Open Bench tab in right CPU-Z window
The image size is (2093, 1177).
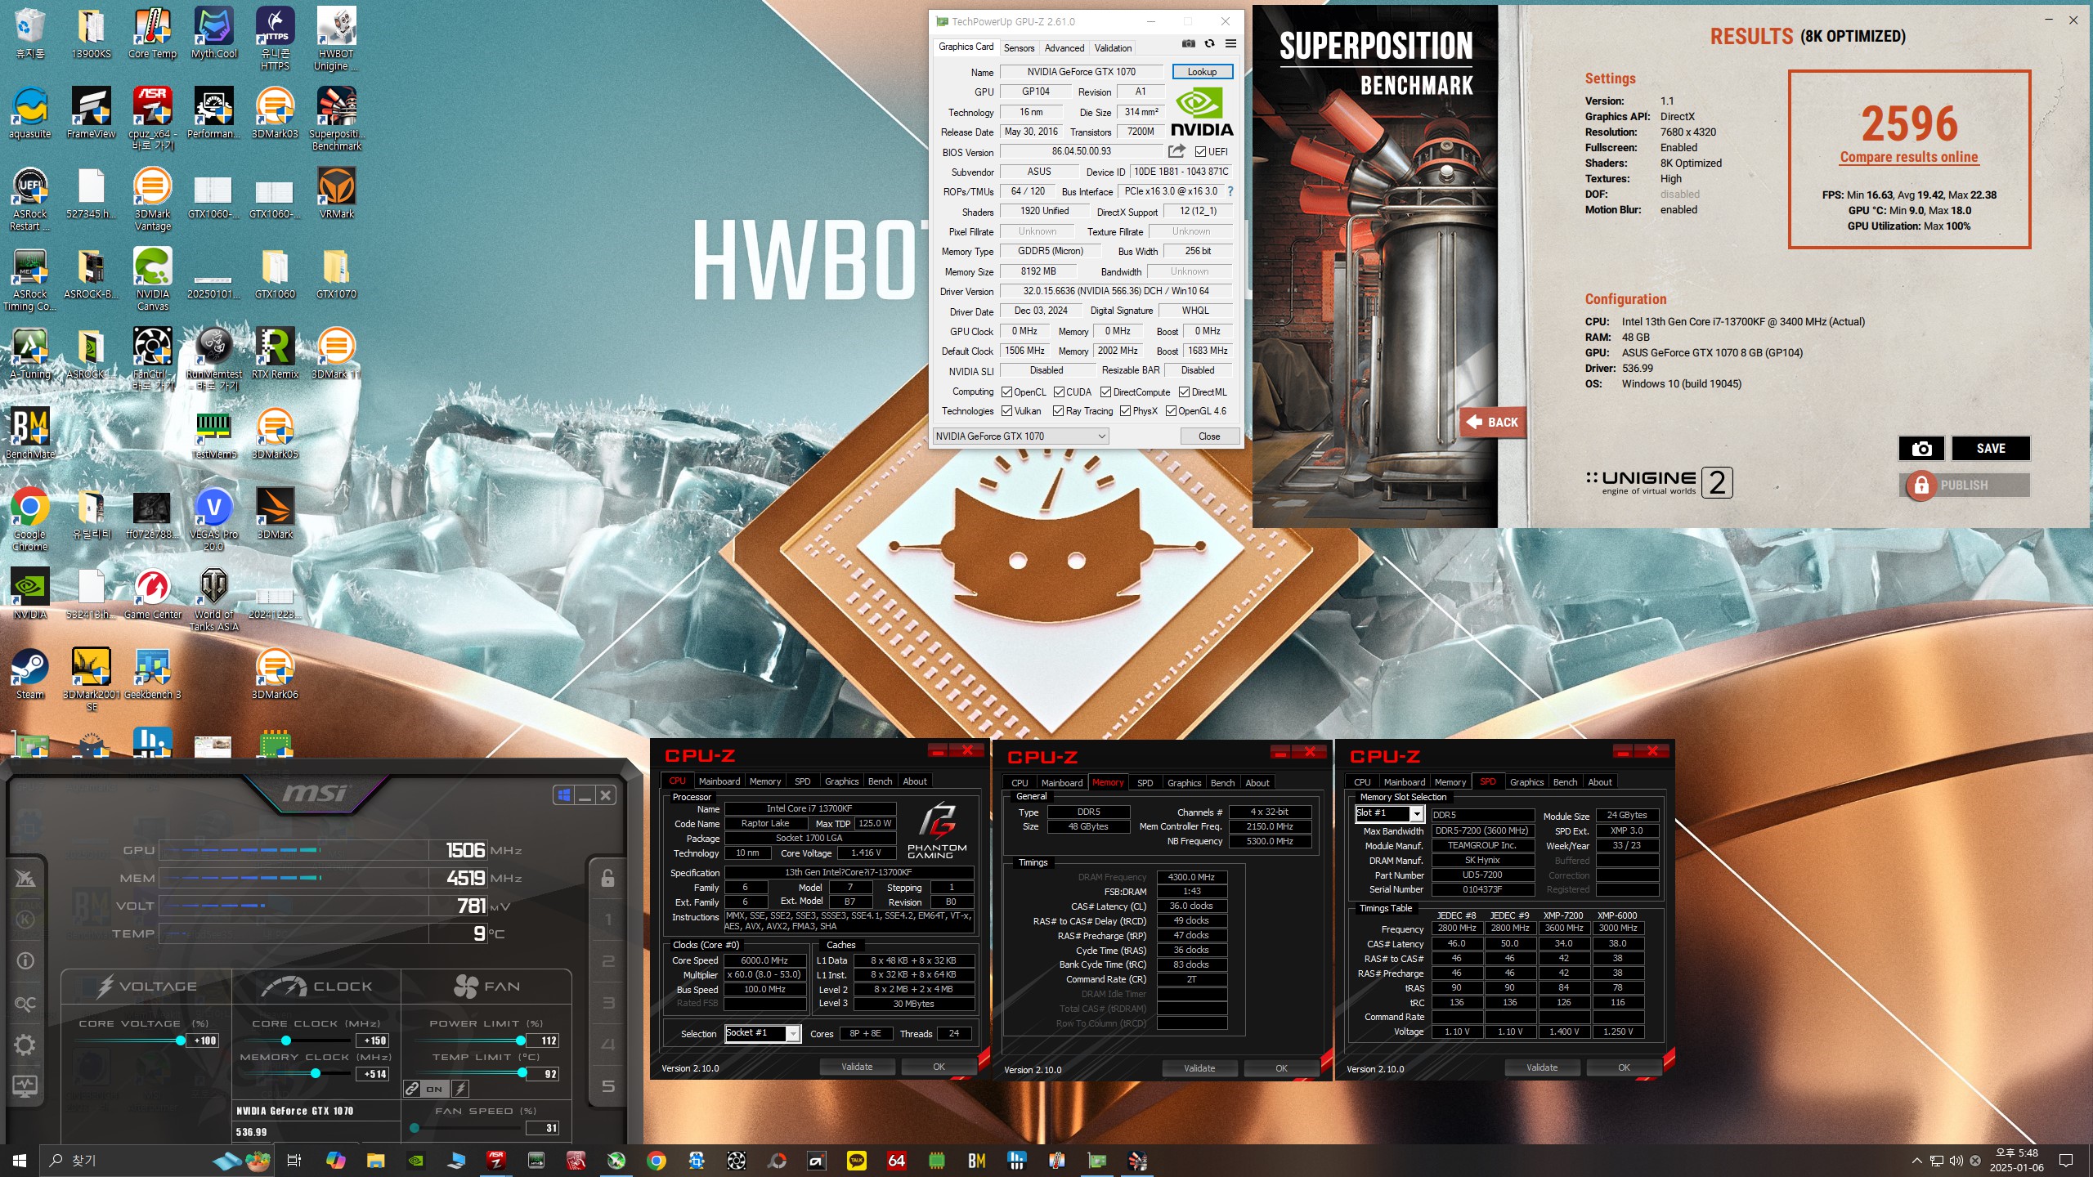pos(1565,782)
